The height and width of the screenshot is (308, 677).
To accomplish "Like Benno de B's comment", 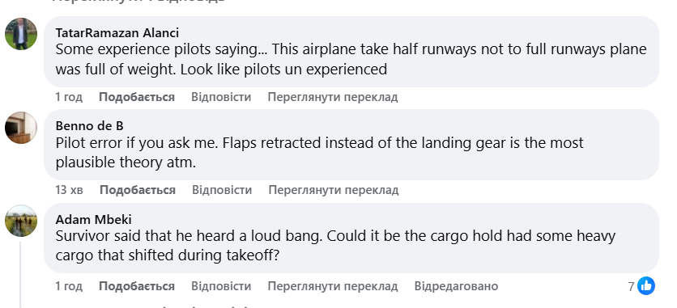I will pyautogui.click(x=138, y=190).
